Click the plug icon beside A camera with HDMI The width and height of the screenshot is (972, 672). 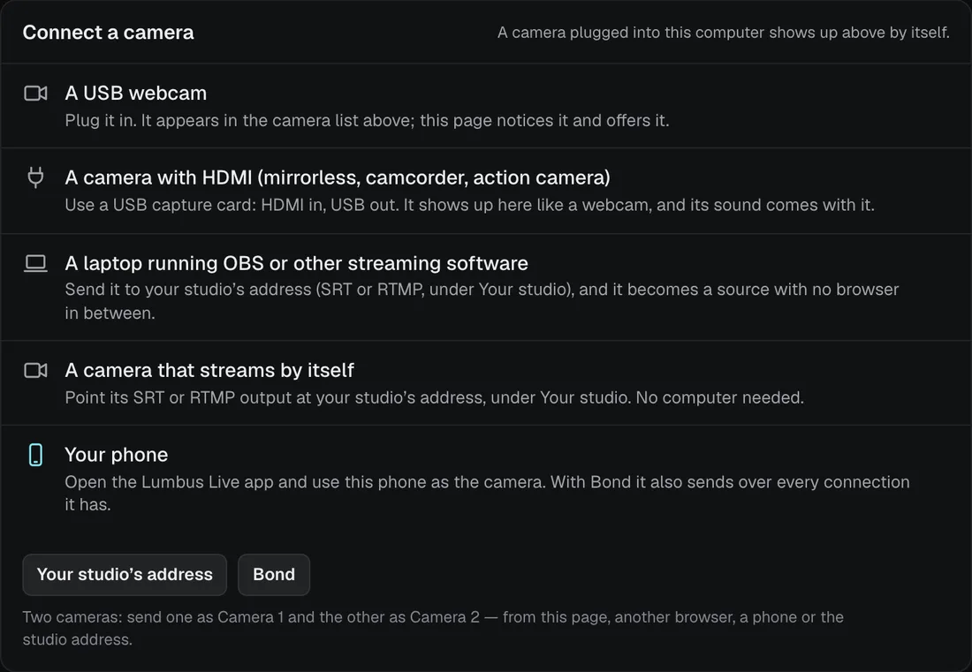pyautogui.click(x=35, y=177)
